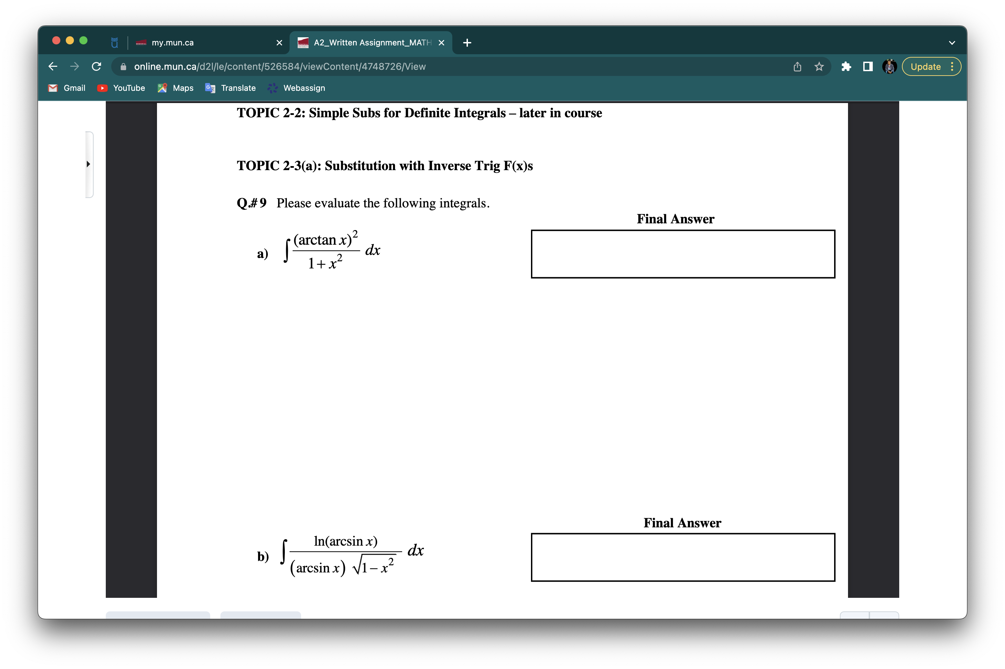Click the back navigation arrow
The image size is (1005, 669).
[53, 66]
